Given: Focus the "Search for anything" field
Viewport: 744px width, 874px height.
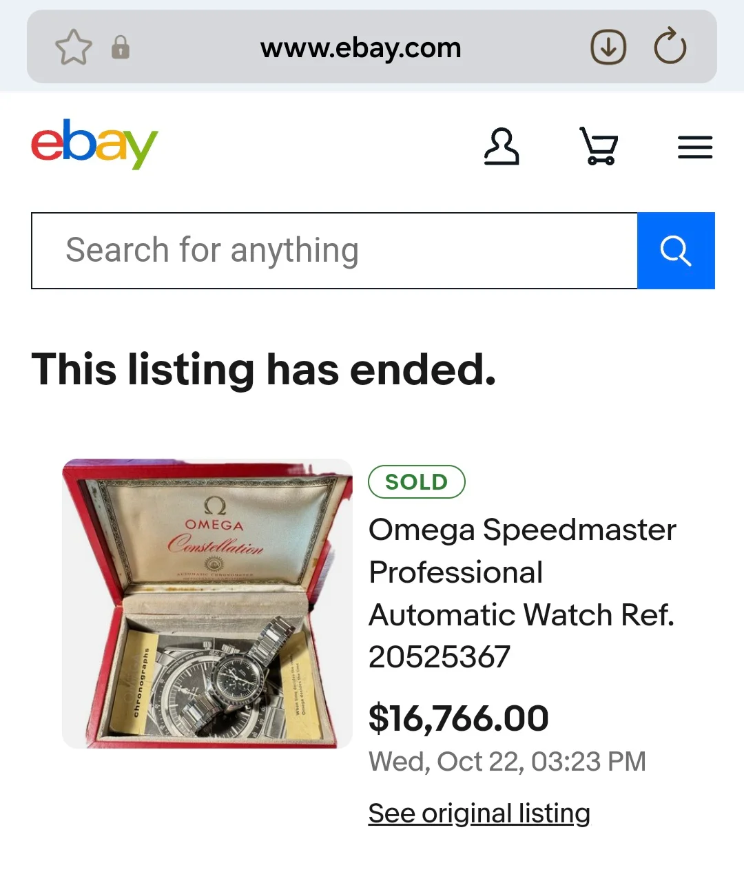Looking at the screenshot, I should [x=334, y=251].
